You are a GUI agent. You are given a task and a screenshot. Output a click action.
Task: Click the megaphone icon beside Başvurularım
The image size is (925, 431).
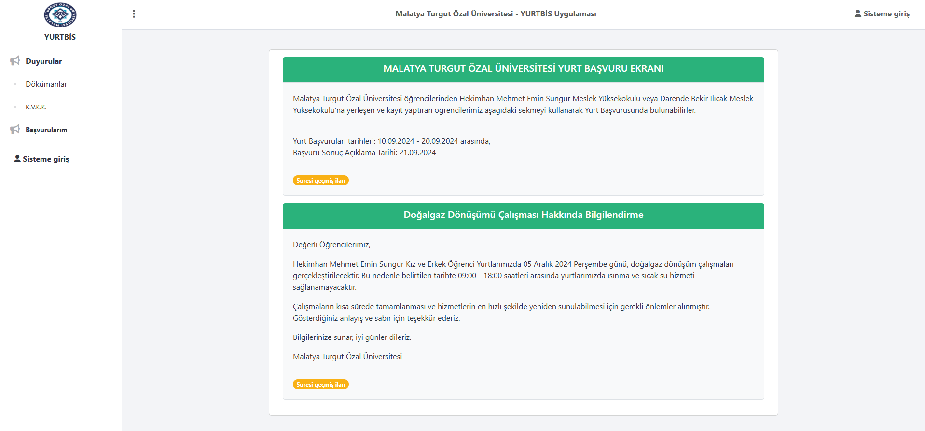(15, 129)
